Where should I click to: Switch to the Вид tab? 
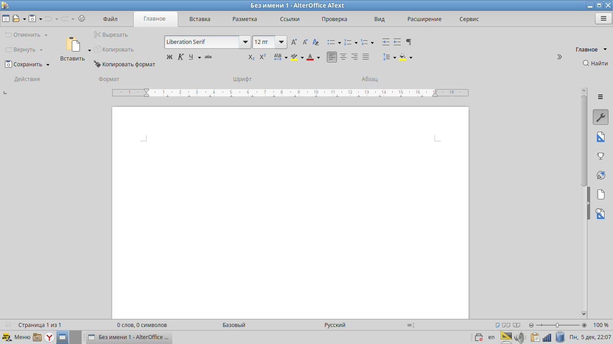379,19
